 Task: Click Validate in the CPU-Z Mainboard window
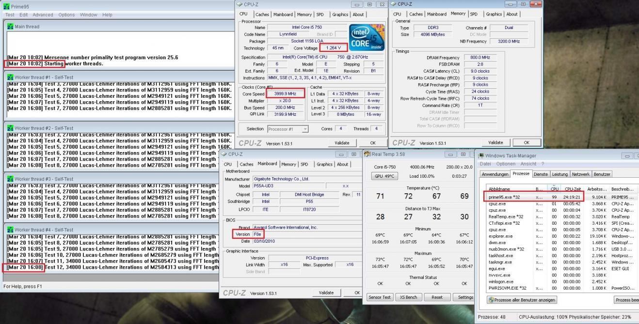coord(326,293)
